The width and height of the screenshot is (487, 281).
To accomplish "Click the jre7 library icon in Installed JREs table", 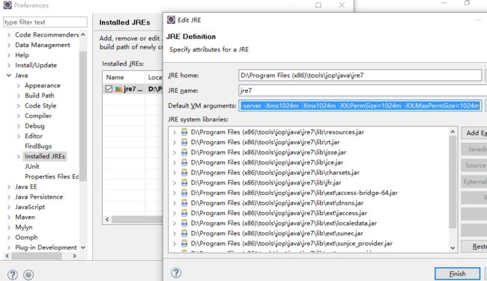I will pos(118,89).
